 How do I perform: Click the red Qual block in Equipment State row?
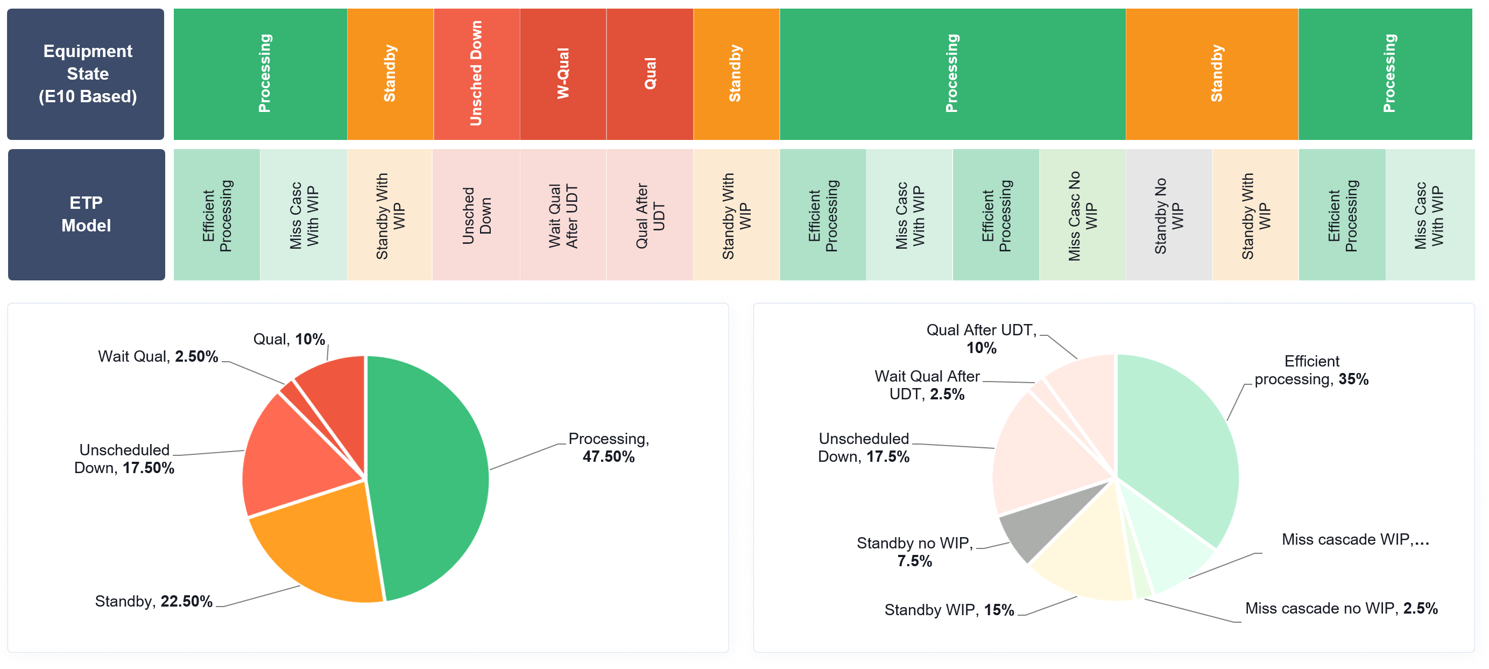650,74
